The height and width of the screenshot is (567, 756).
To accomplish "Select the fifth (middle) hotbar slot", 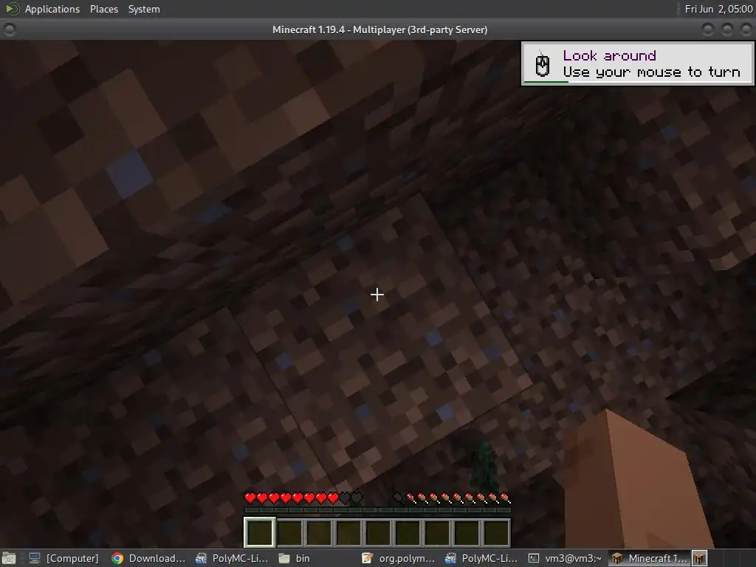I will pos(378,533).
